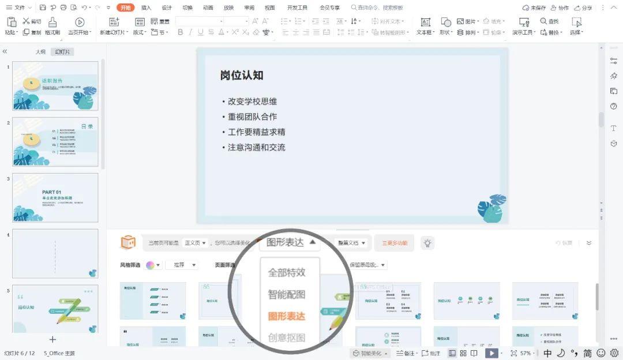Switch to Outline (大纲) panel tab
The image size is (623, 360).
pos(40,52)
